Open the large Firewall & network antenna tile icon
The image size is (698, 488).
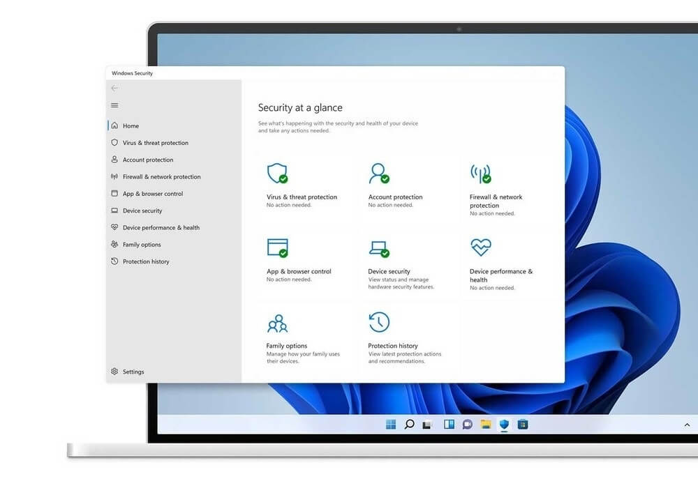[x=481, y=173]
